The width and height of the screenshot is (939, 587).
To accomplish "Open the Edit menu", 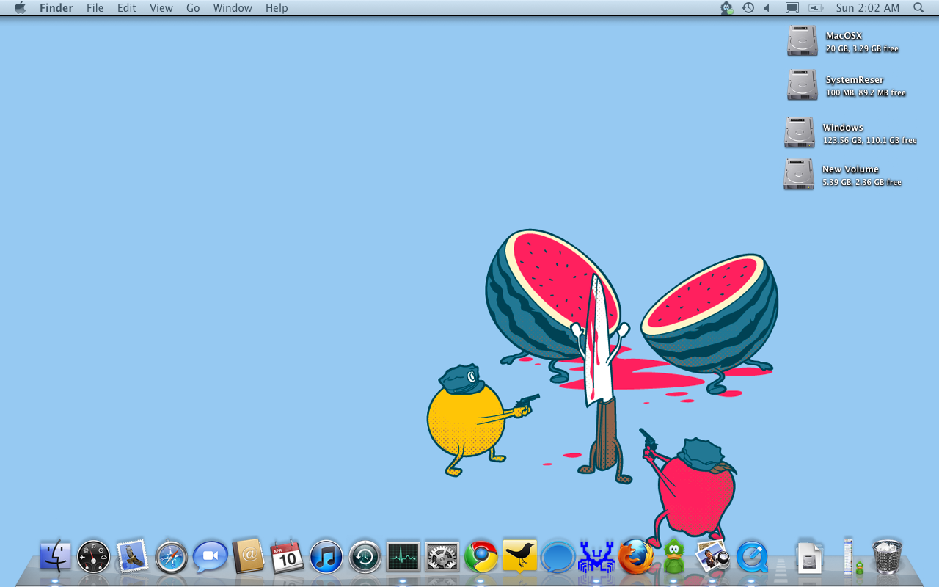I will (x=127, y=8).
